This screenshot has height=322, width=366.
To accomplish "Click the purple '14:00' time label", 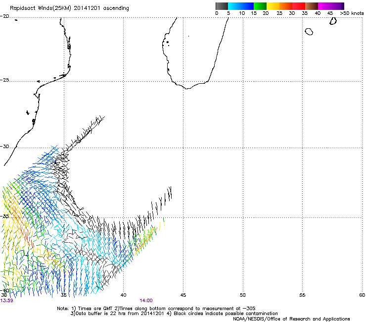I will (146, 301).
